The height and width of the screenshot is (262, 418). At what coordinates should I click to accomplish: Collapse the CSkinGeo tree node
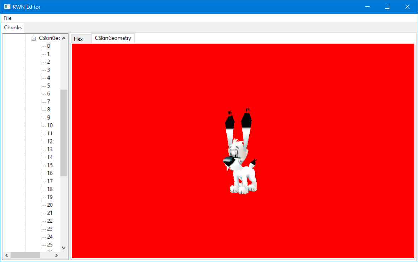tap(34, 39)
